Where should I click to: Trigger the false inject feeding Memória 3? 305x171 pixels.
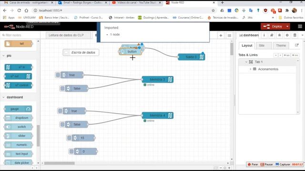coord(62,88)
